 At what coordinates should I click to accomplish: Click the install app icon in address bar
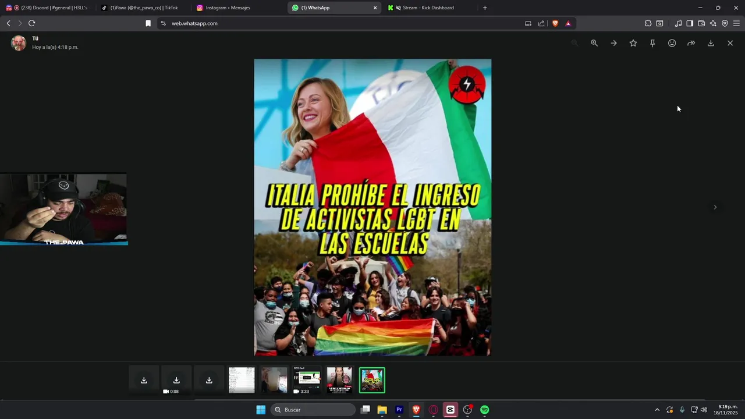(x=528, y=23)
